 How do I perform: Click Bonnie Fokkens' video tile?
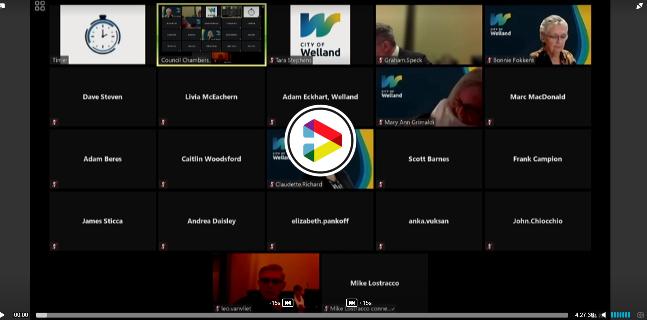(538, 34)
